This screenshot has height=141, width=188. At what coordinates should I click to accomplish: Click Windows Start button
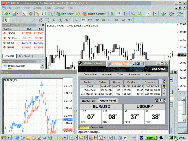click(x=6, y=137)
